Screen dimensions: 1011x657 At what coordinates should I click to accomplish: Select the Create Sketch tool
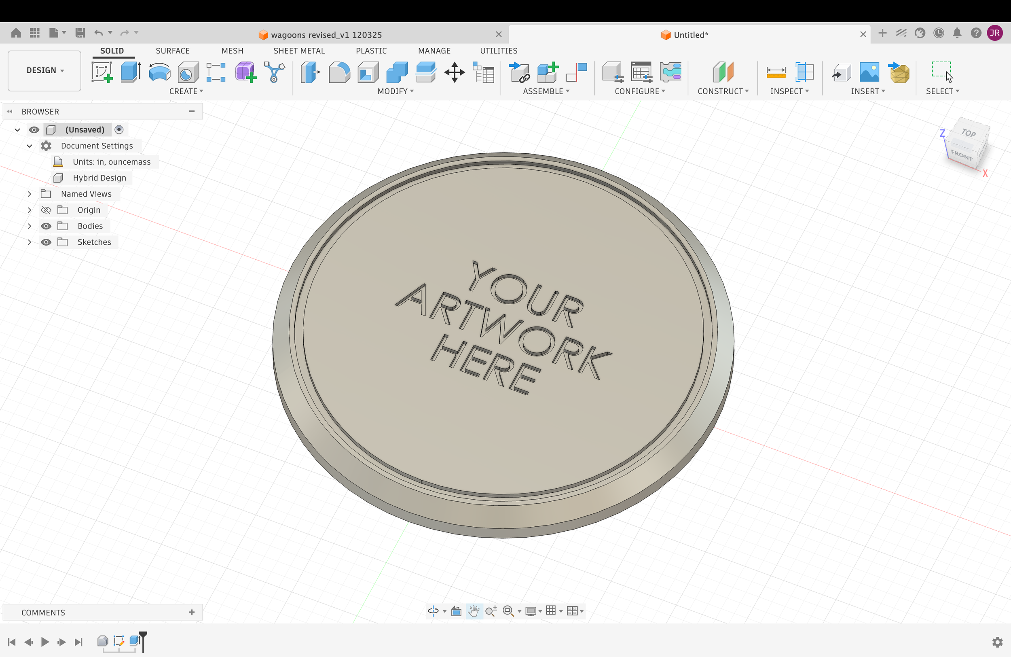point(102,72)
